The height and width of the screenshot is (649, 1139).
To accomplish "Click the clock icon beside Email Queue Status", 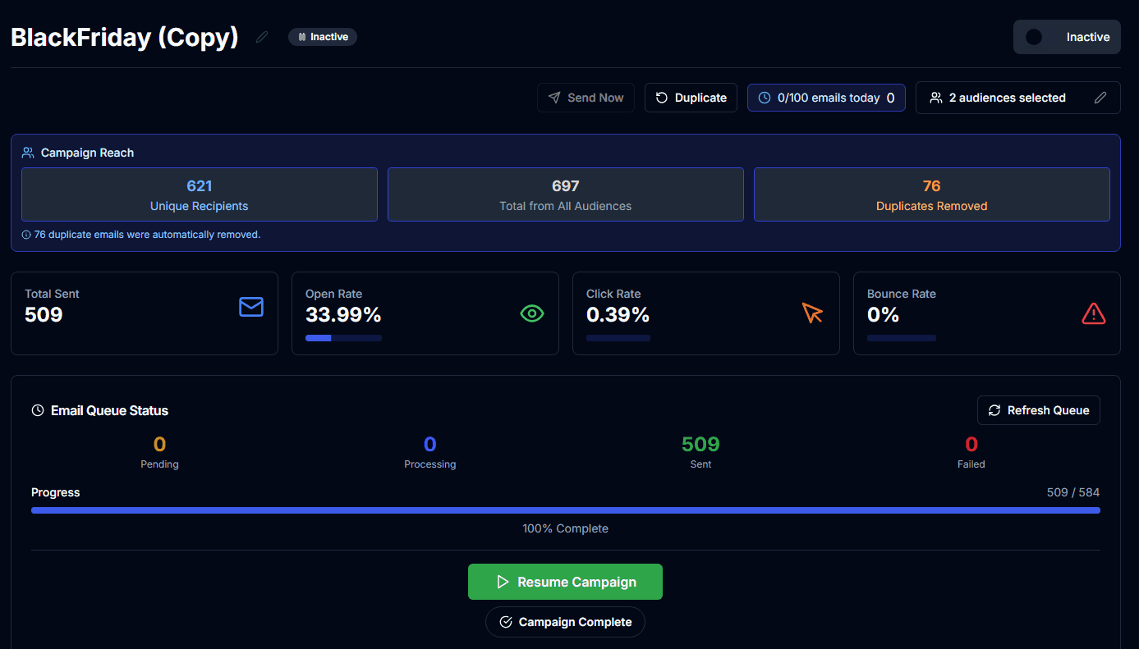I will tap(38, 410).
